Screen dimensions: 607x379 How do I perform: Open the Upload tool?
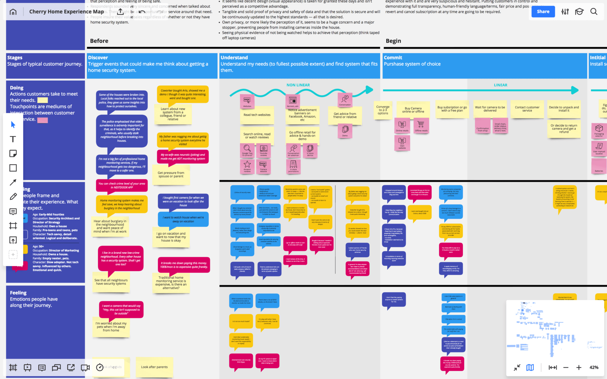tap(13, 240)
